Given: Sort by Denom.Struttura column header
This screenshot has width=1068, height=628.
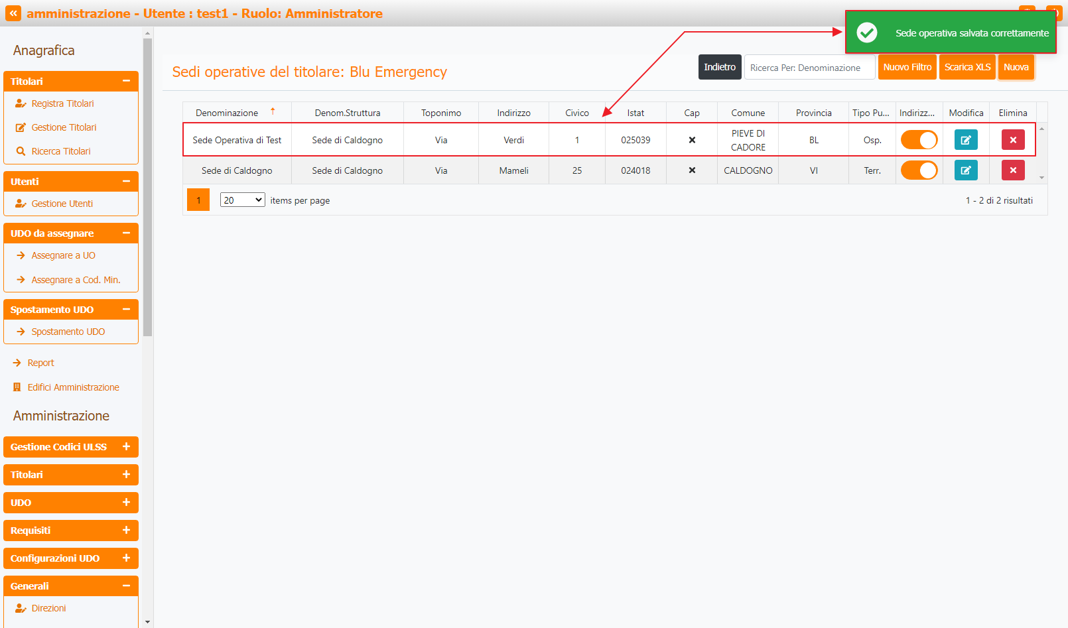Looking at the screenshot, I should (348, 113).
